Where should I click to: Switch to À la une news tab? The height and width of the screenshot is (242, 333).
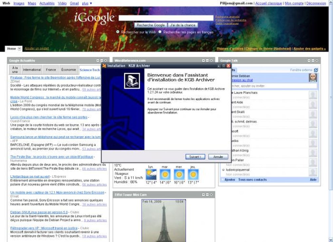[x=15, y=70]
